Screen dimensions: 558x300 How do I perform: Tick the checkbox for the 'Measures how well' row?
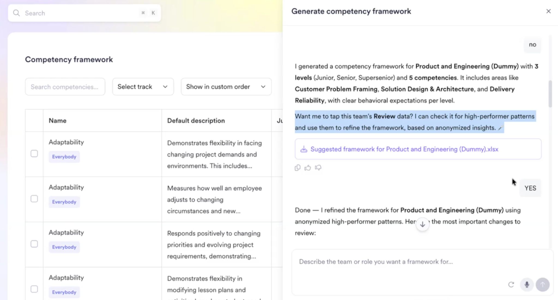(34, 199)
